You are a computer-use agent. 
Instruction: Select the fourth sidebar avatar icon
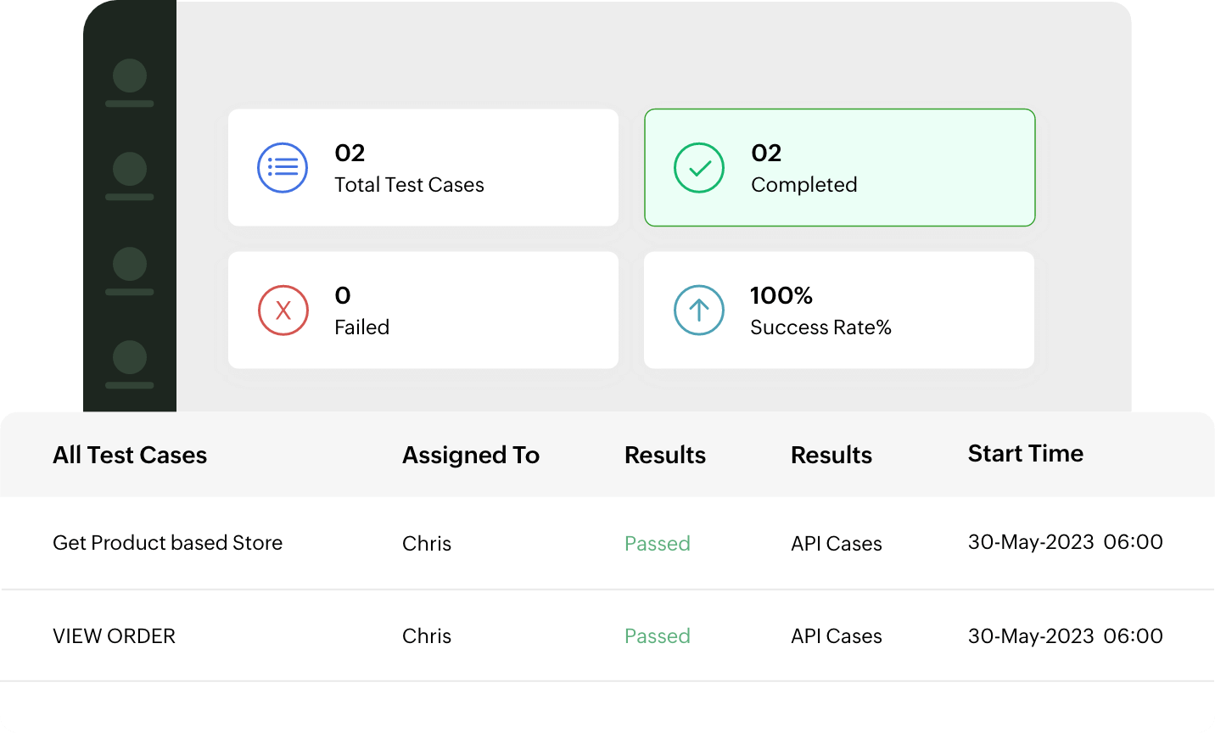point(130,358)
